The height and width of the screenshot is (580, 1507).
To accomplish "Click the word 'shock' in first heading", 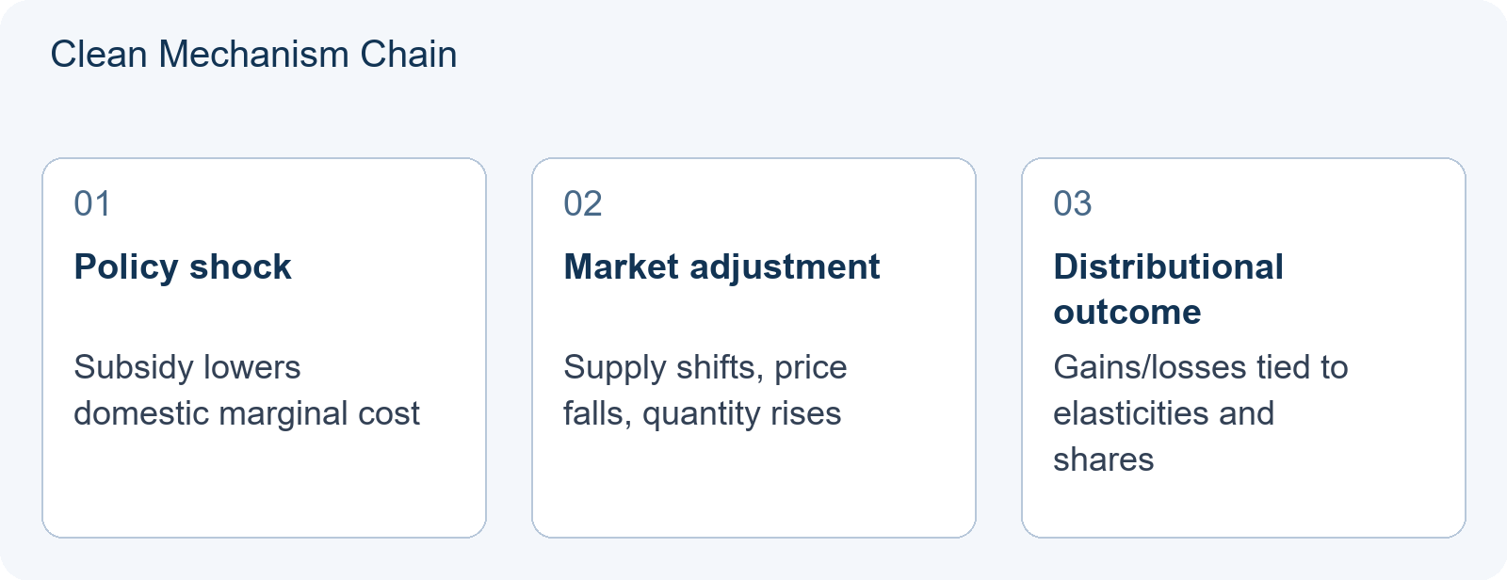I will [240, 266].
